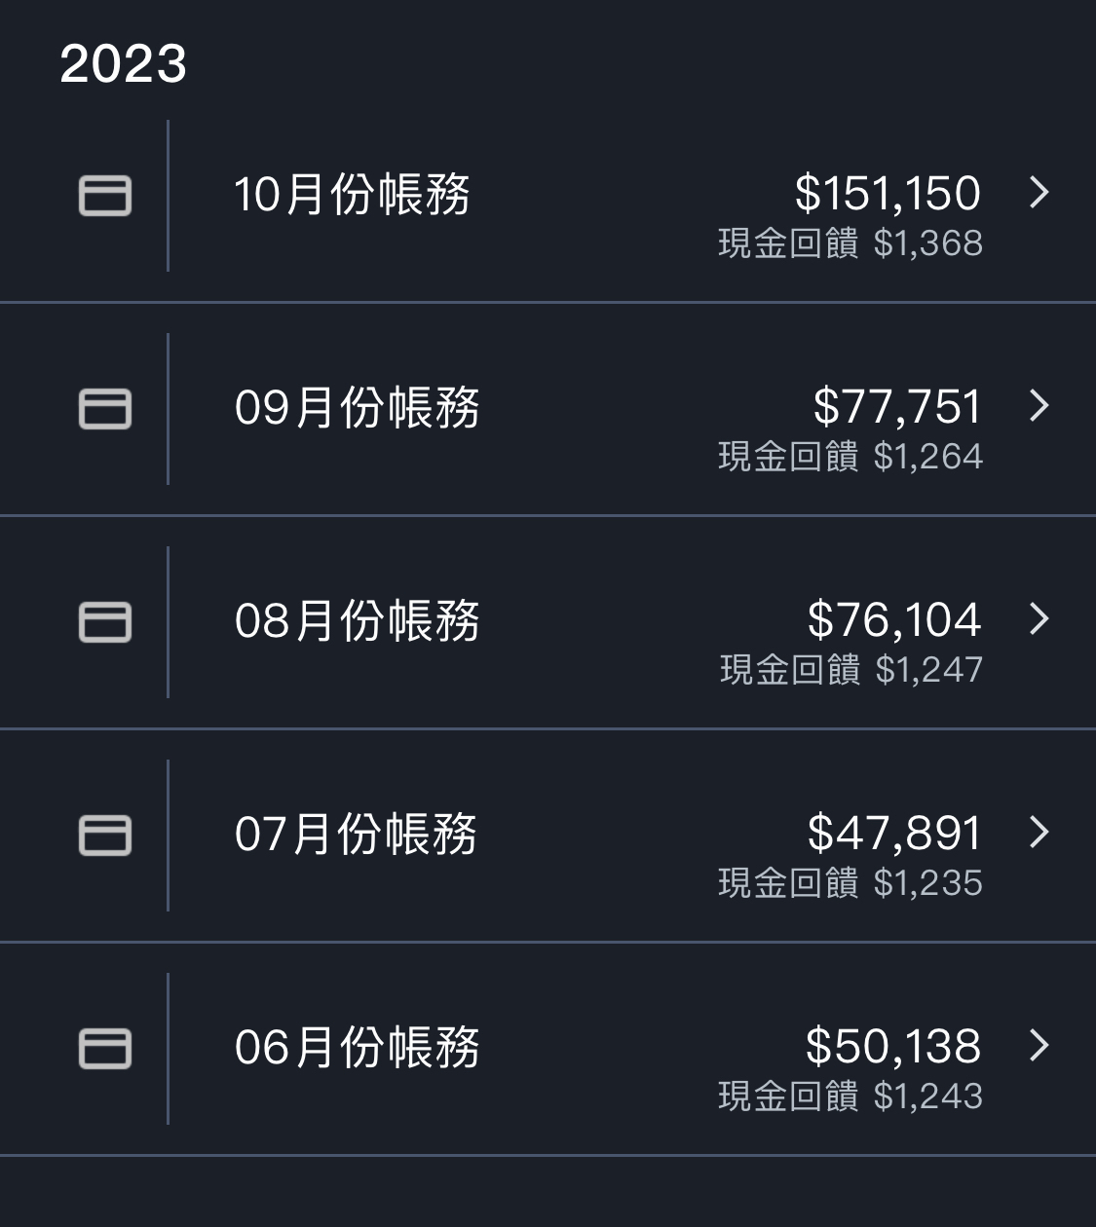
Task: Select the 07月份帳務 statement label
Action: tap(356, 834)
